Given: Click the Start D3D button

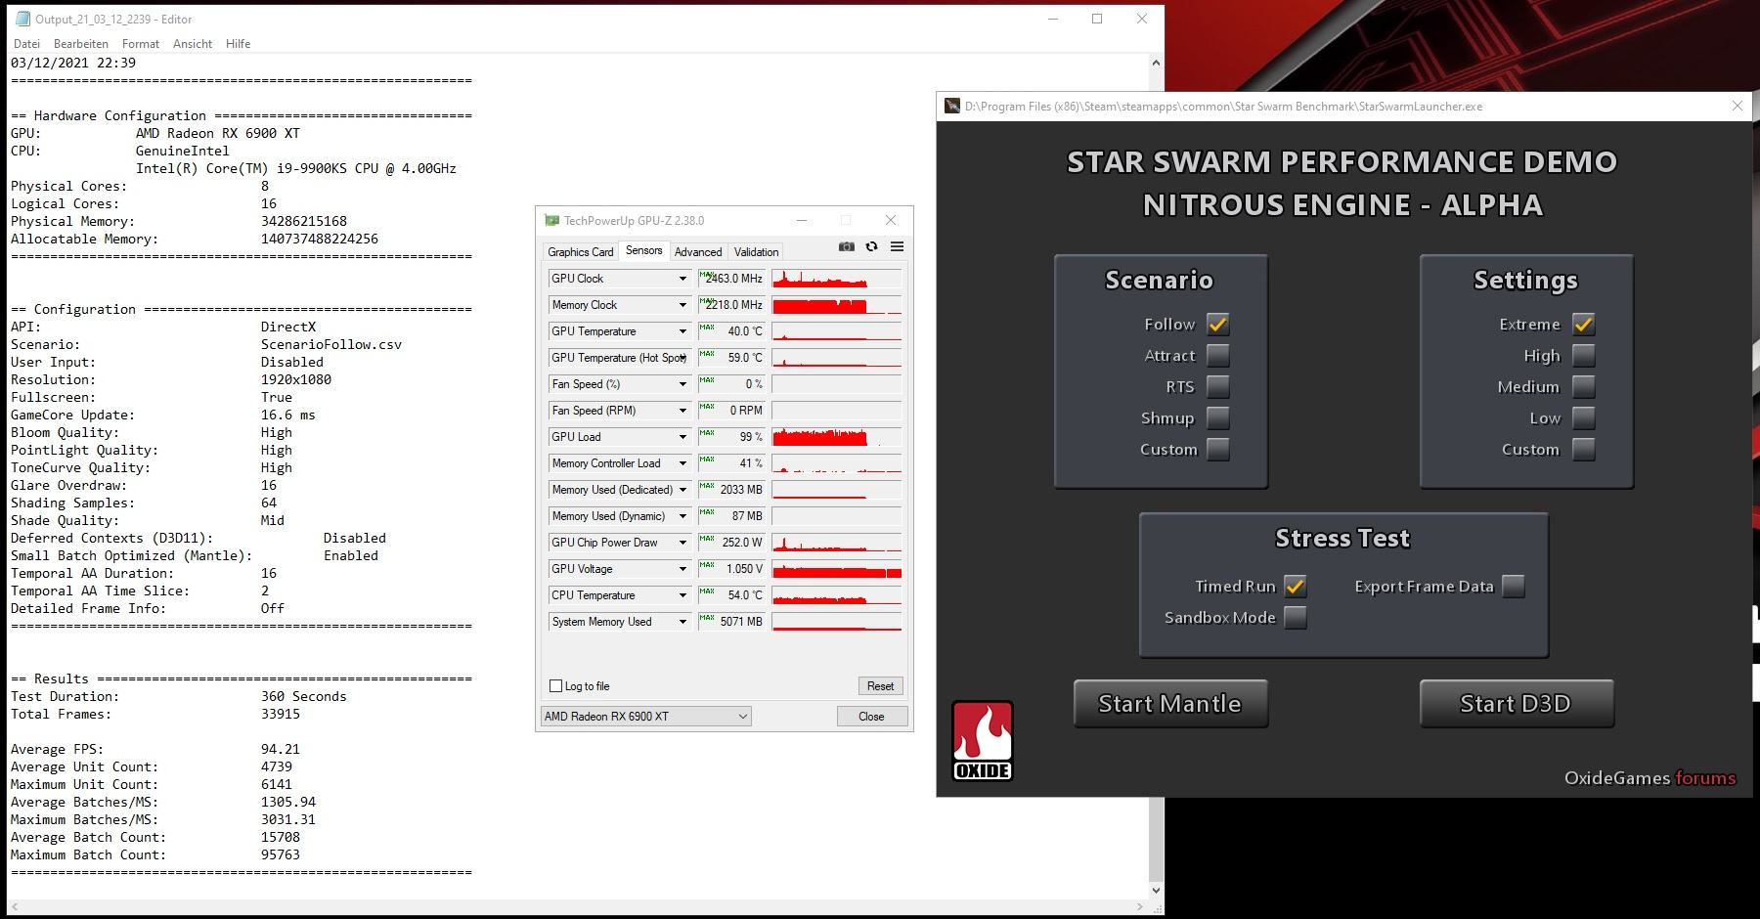Looking at the screenshot, I should (x=1516, y=704).
